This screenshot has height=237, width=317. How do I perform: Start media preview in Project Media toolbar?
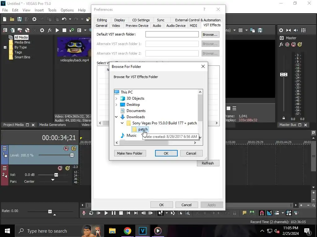pos(57,30)
